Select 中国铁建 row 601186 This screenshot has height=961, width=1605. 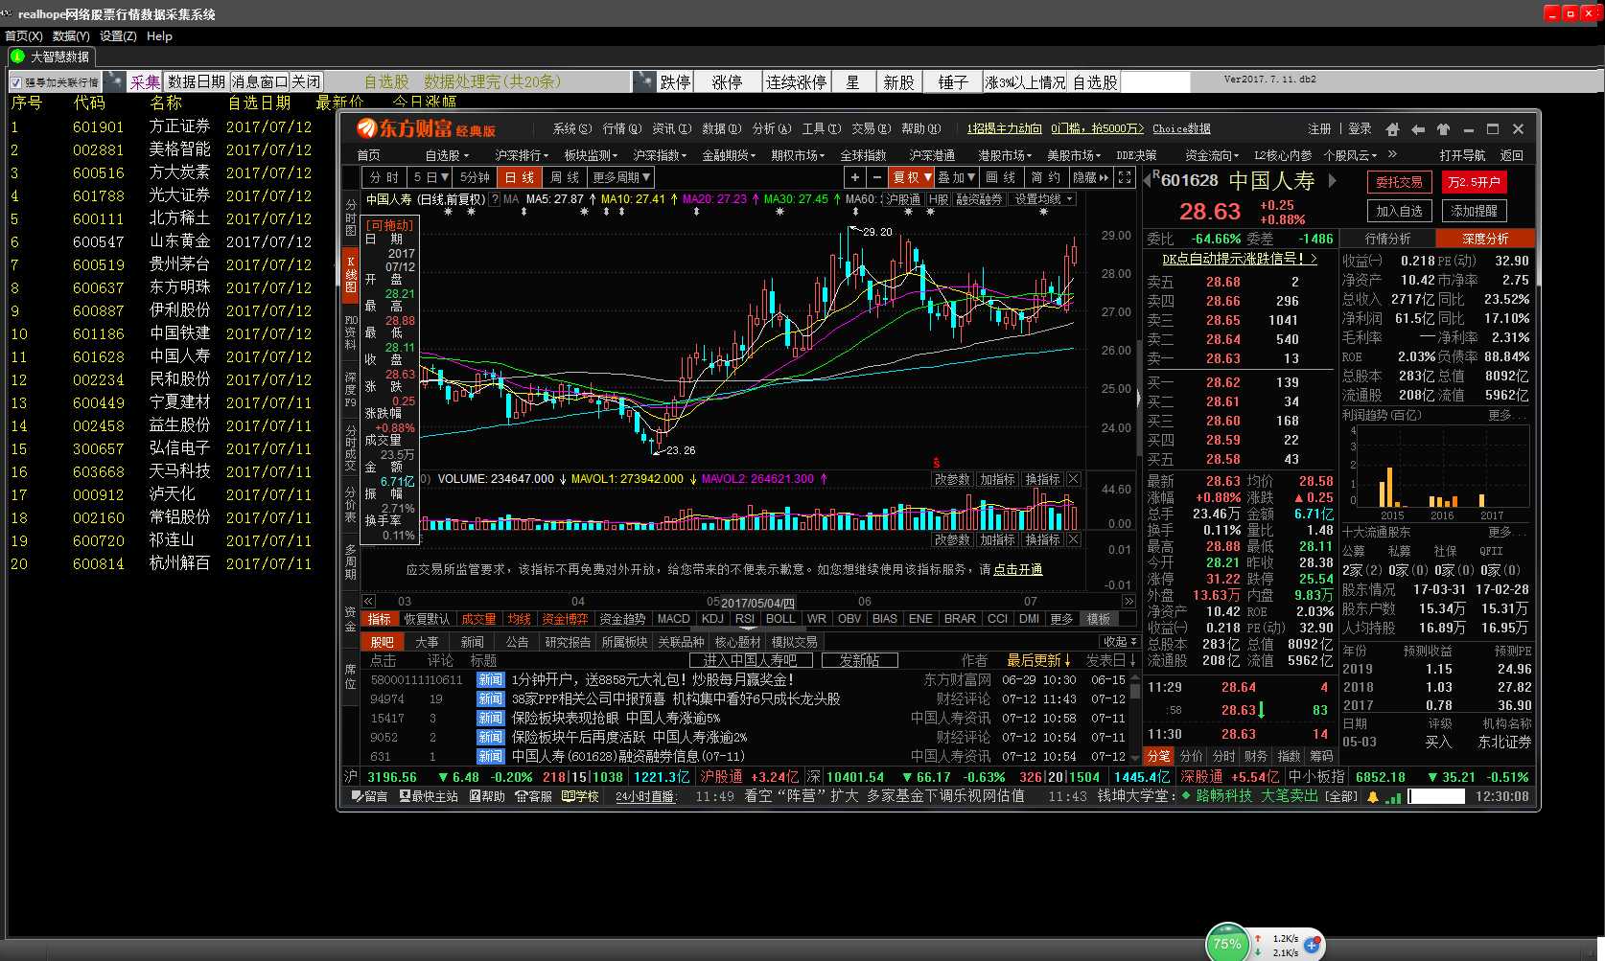tap(161, 333)
